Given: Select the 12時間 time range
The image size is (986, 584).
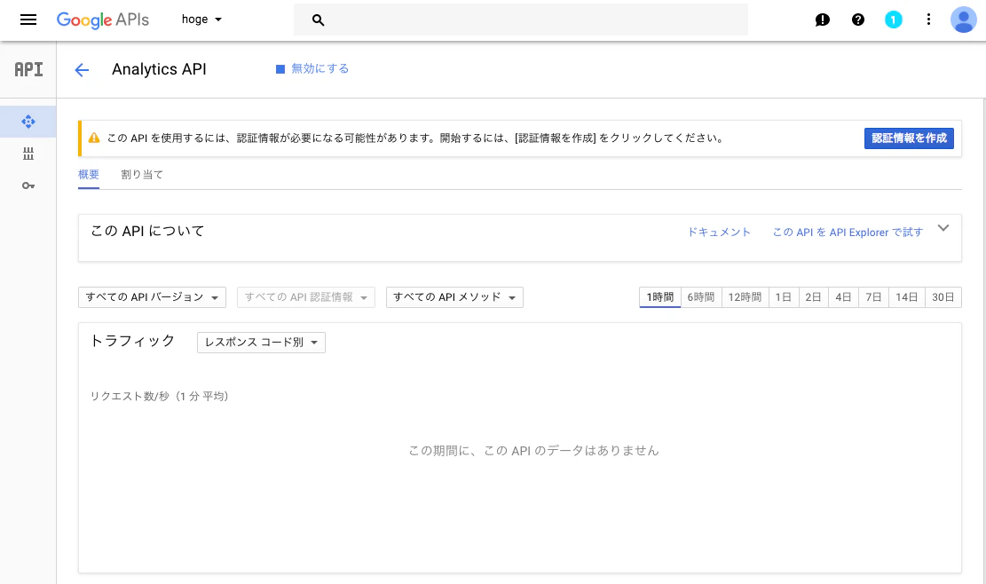Looking at the screenshot, I should pyautogui.click(x=745, y=297).
